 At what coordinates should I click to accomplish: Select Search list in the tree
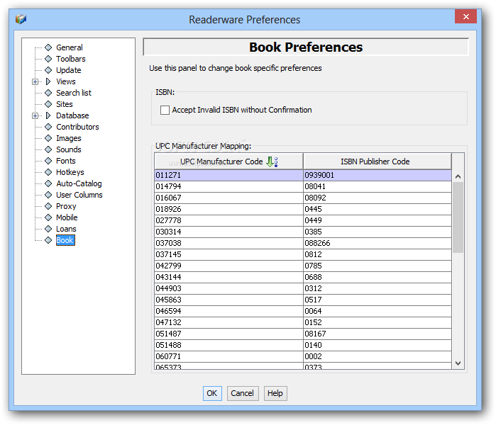tap(74, 93)
